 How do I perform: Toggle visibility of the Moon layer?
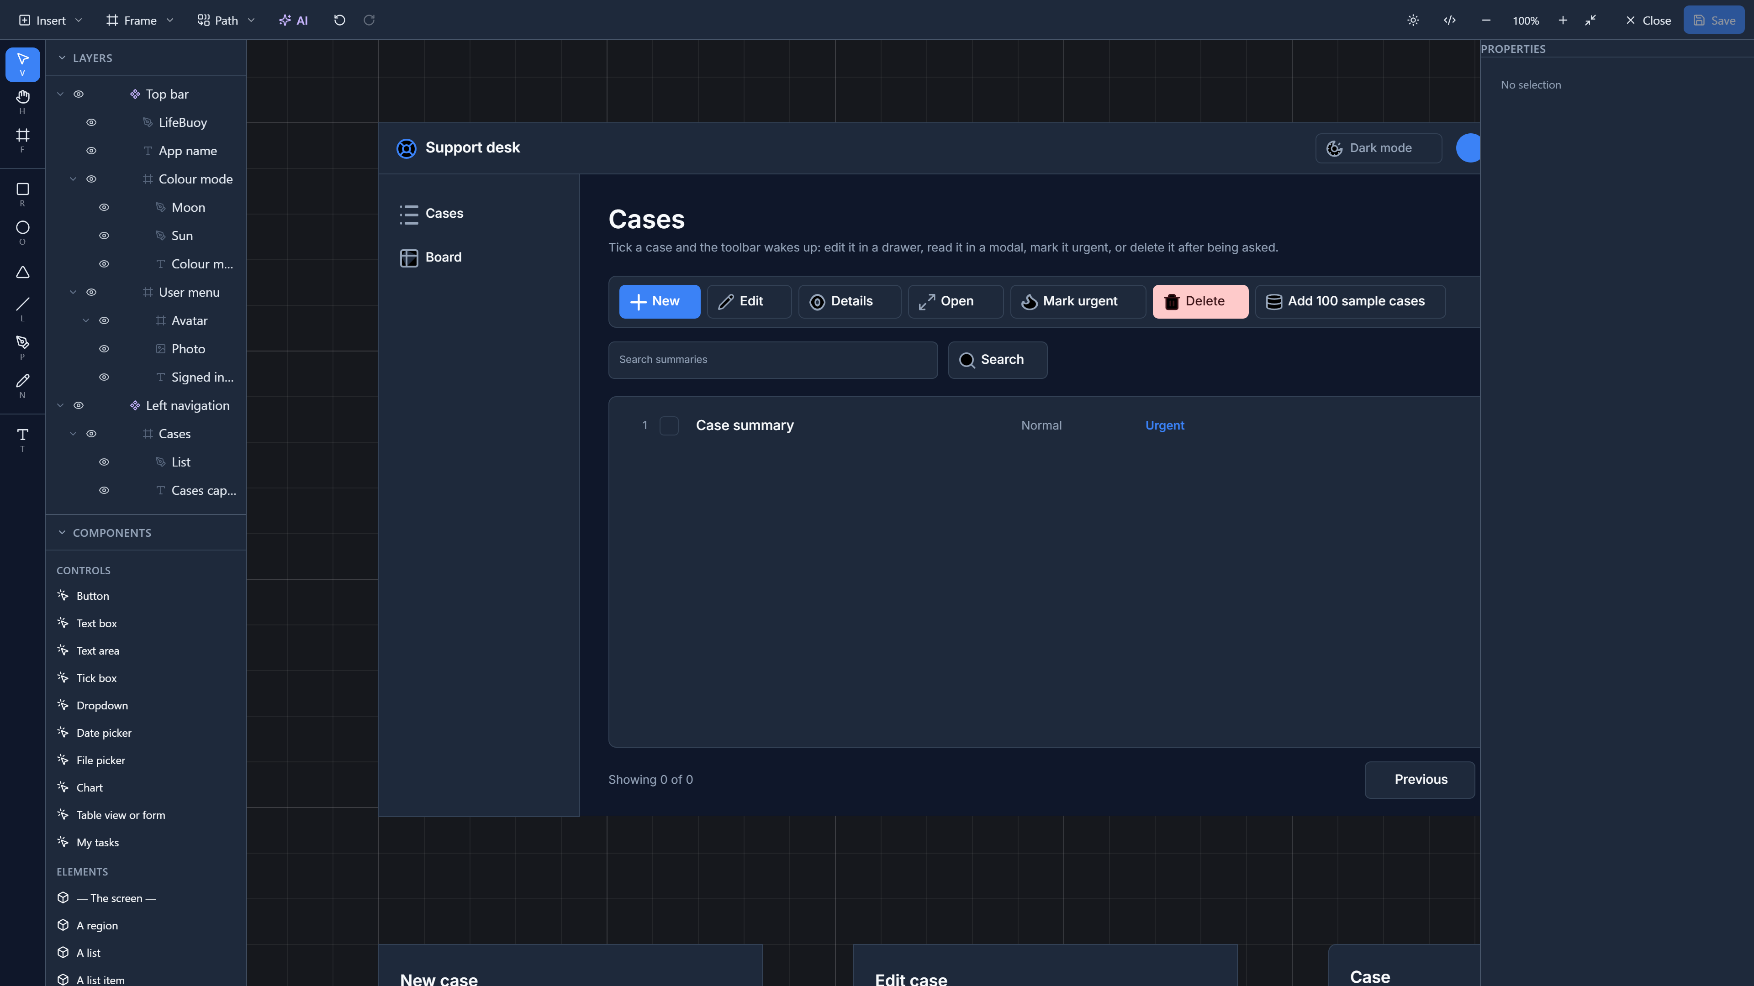(104, 208)
